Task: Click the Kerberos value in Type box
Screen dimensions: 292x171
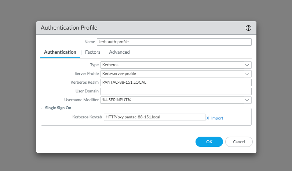Action: pos(110,65)
